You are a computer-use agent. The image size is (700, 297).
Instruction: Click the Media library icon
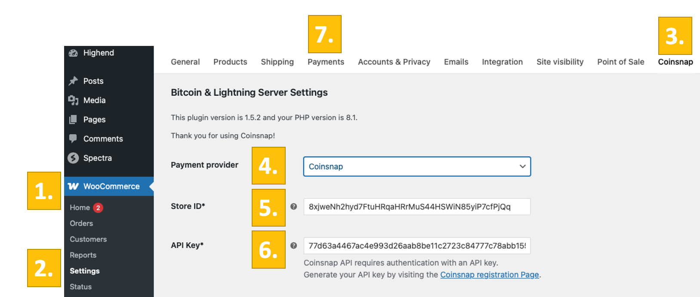pyautogui.click(x=73, y=100)
